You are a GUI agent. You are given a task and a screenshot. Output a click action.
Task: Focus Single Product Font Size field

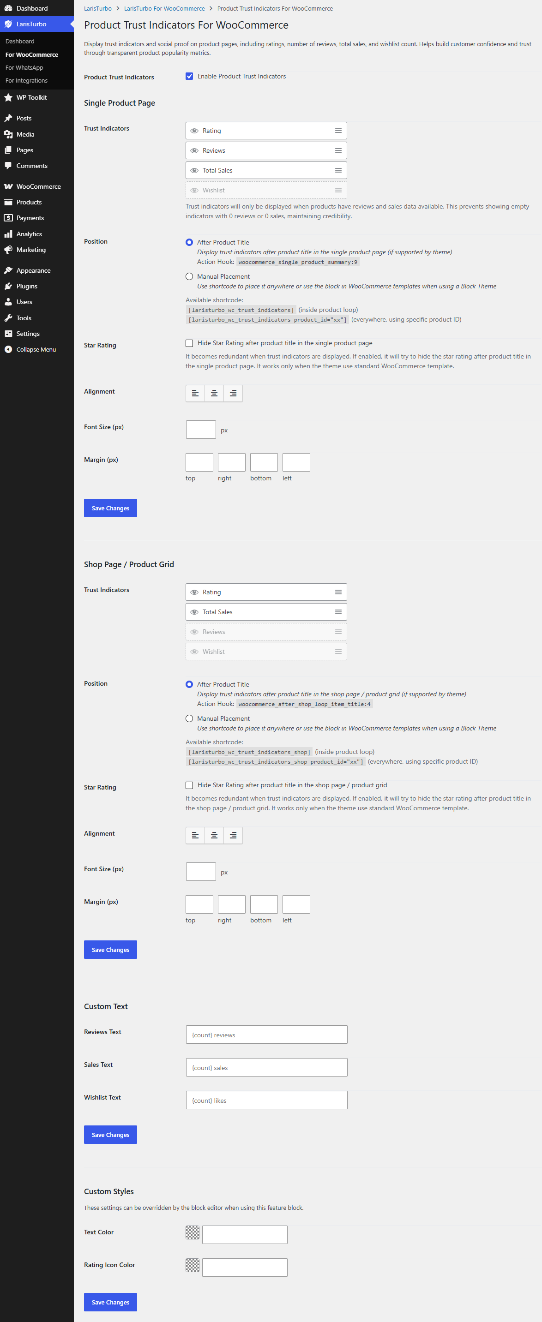click(201, 430)
